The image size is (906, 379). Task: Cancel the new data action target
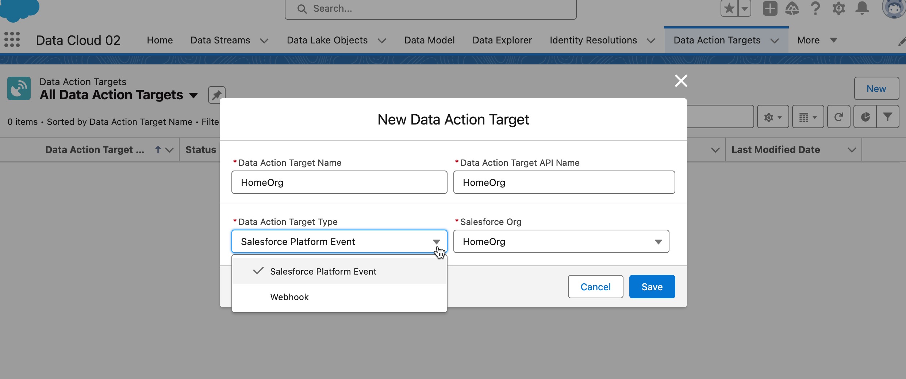595,287
